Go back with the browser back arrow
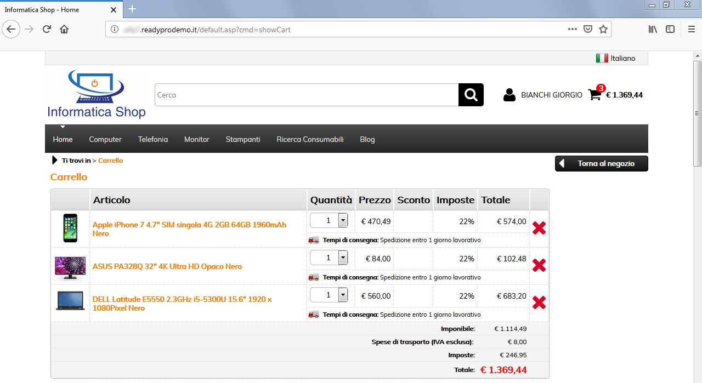 pos(12,29)
